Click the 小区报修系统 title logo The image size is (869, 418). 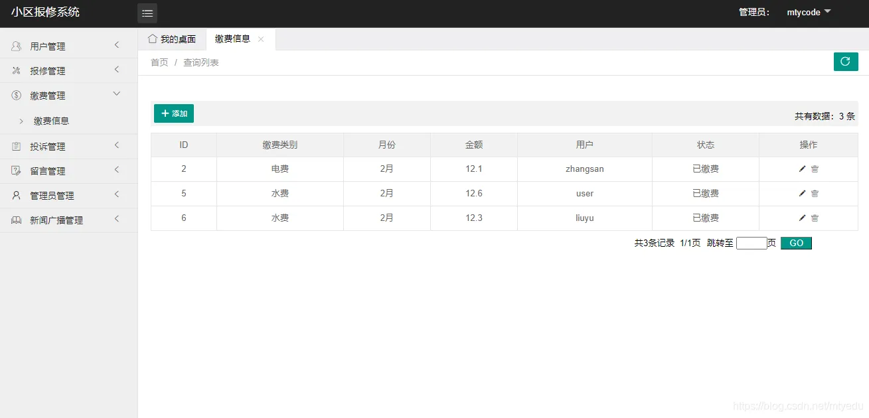45,12
